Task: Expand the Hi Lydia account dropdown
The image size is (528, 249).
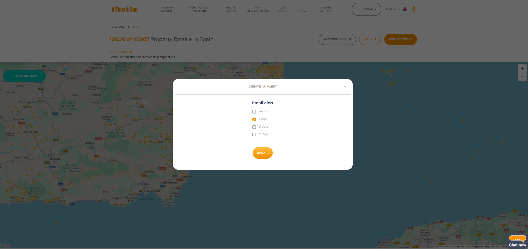Action: point(366,9)
